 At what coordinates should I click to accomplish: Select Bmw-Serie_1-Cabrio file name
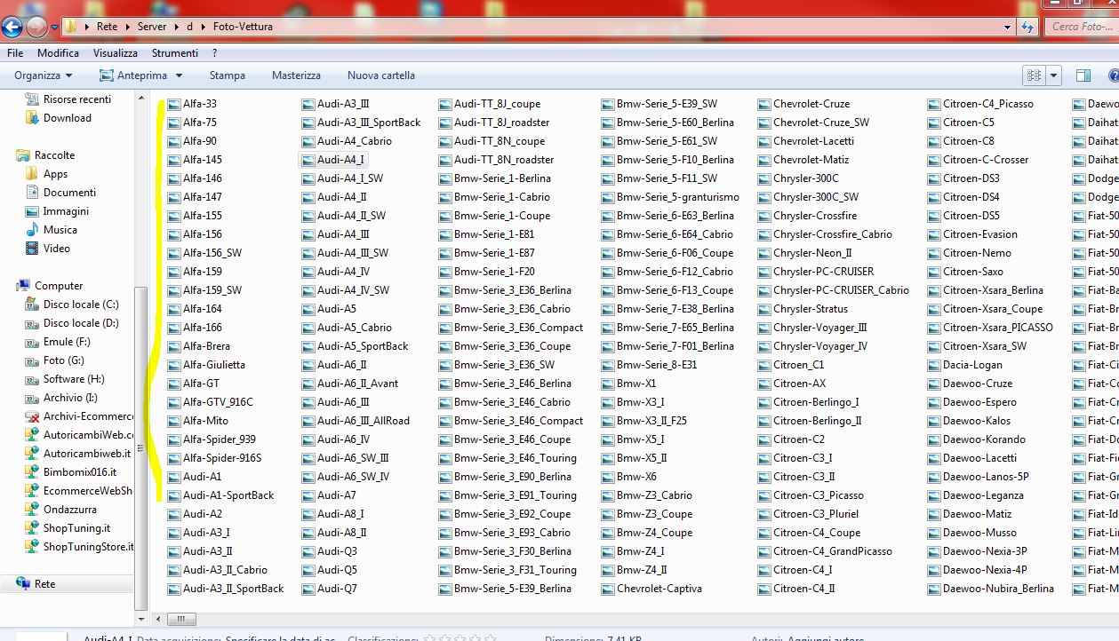tap(502, 197)
